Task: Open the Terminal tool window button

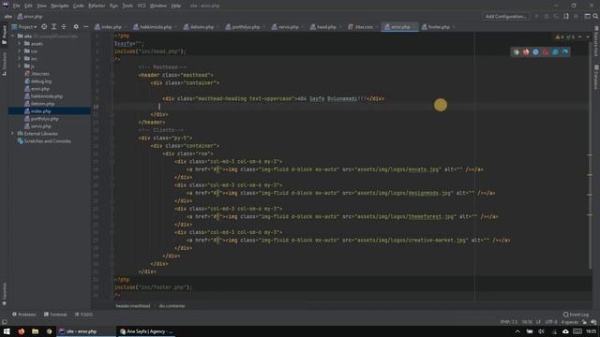Action: (x=55, y=315)
